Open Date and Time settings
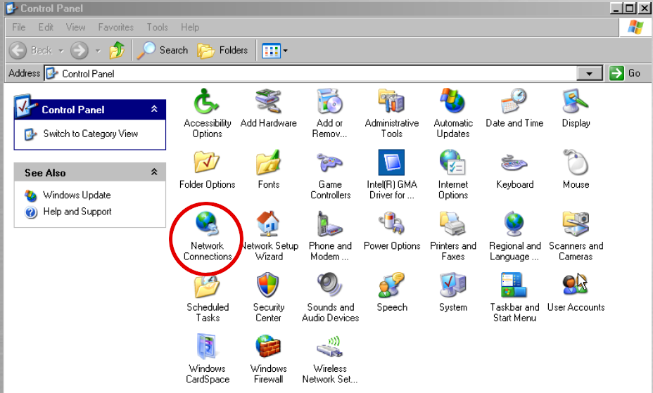The image size is (653, 393). 514,103
